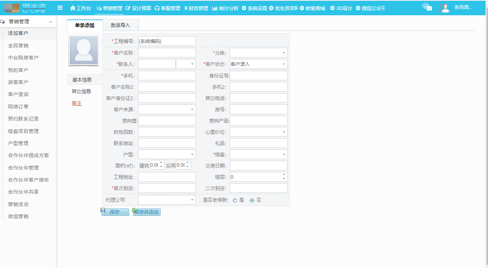488x268 pixels.
Task: Open the 客户来源 dropdown
Action: point(167,109)
